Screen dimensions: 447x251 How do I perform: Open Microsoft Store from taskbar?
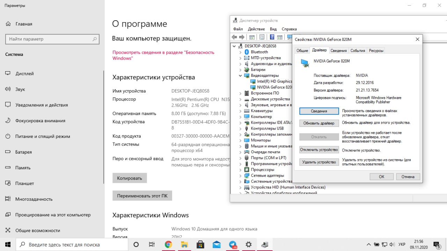[x=200, y=244]
